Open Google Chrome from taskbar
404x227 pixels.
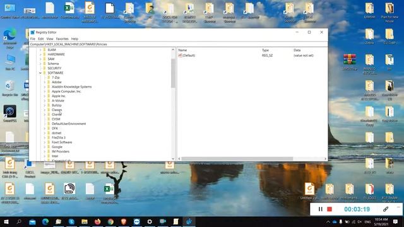click(x=110, y=221)
